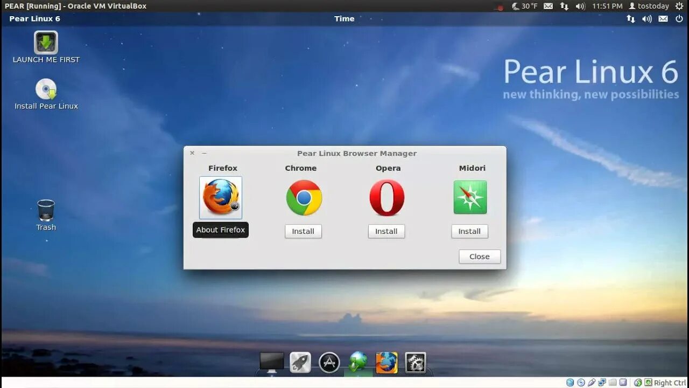Image resolution: width=689 pixels, height=388 pixels.
Task: Open the Browser Manager globe icon in dock
Action: [357, 362]
